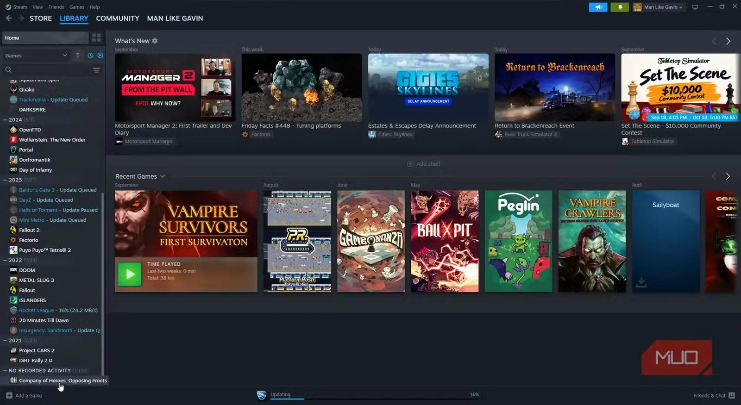Open the Man Like Gavin account dropdown
This screenshot has width=741, height=405.
click(659, 7)
